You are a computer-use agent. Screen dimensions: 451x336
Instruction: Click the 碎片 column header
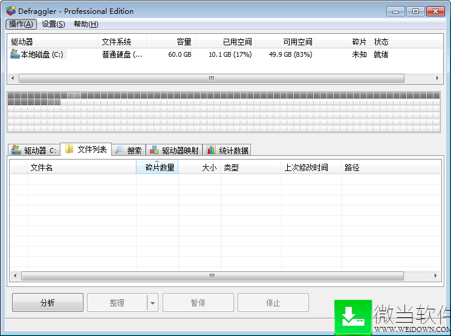point(343,42)
